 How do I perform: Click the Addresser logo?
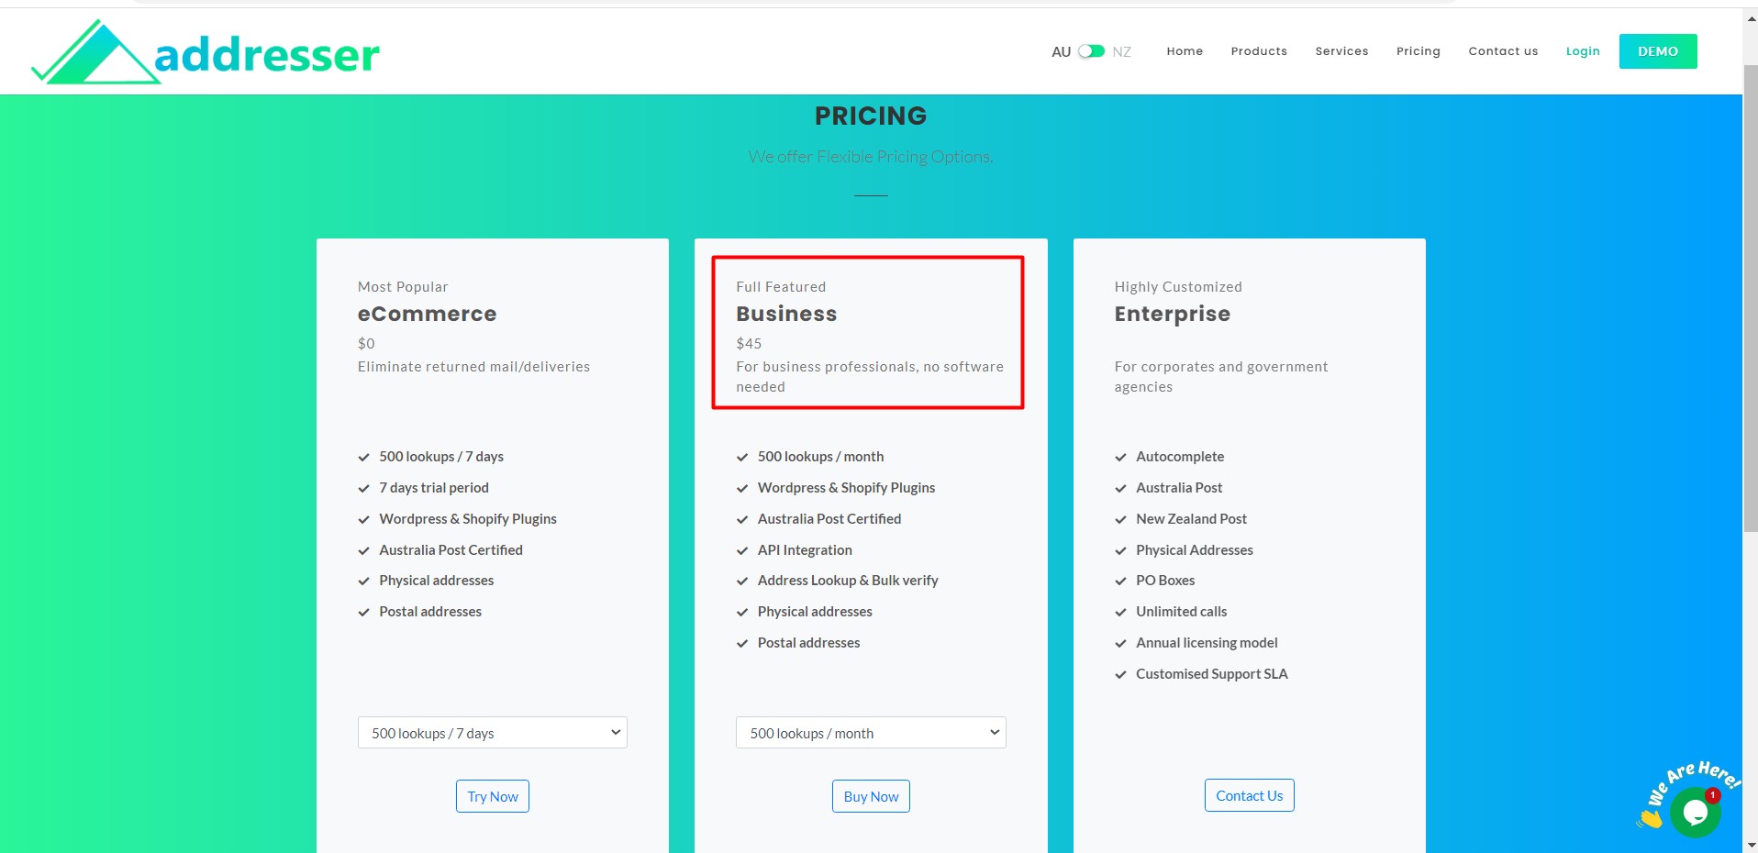point(206,52)
